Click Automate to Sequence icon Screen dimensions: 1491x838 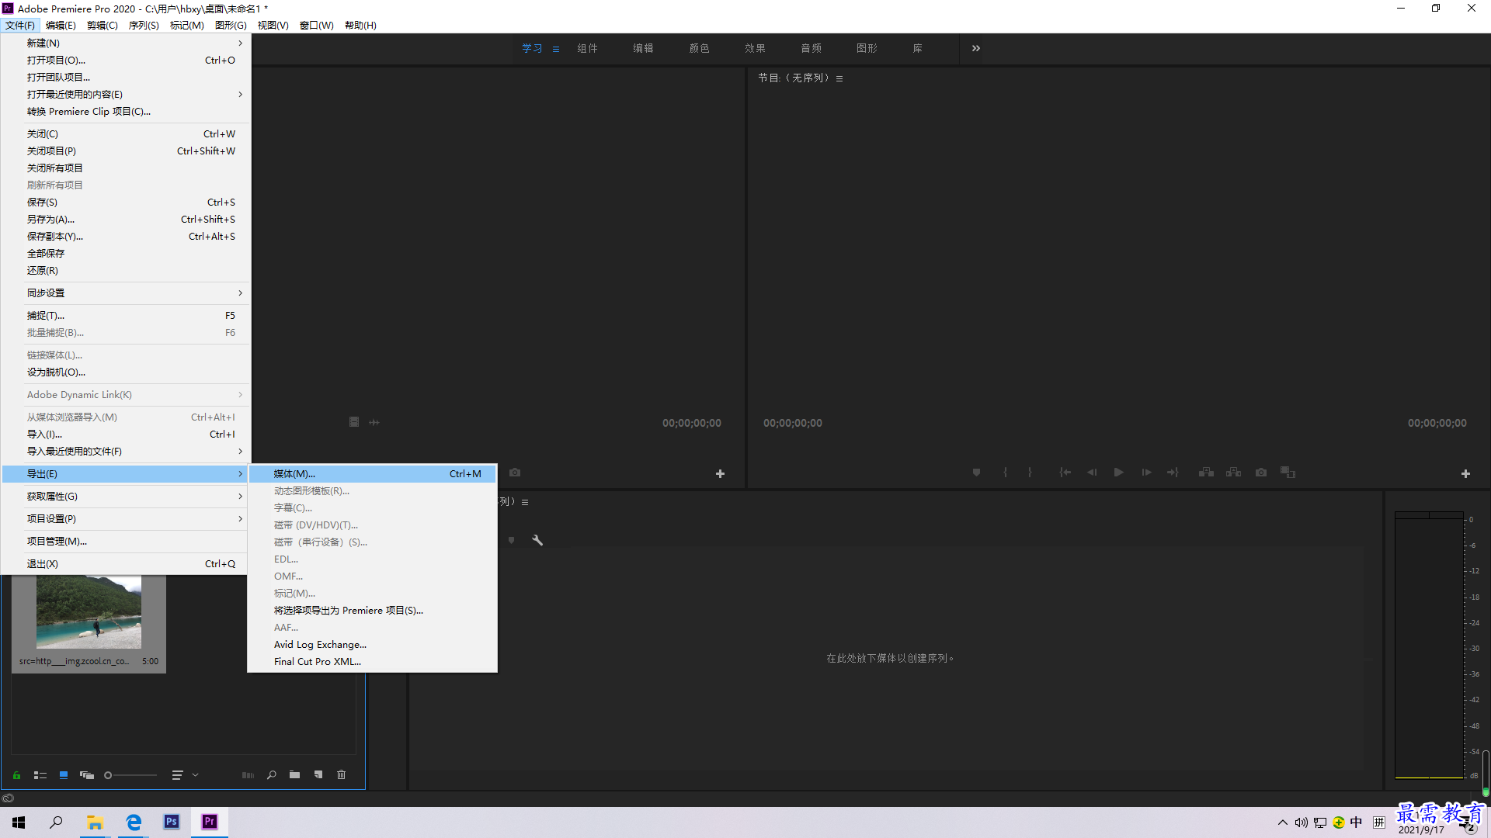tap(248, 775)
